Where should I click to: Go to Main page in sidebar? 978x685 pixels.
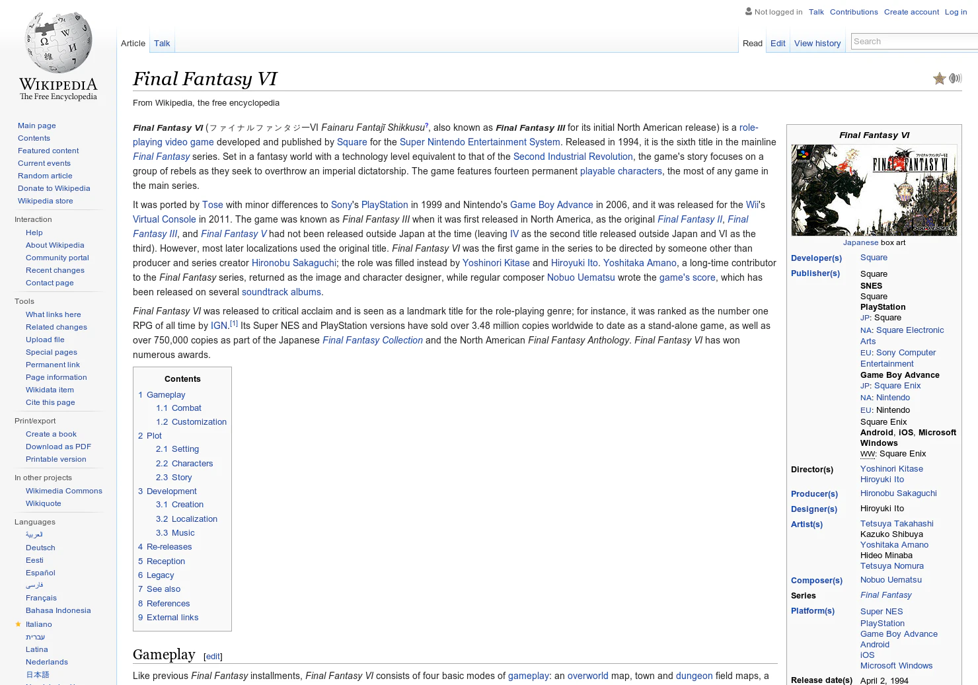pos(37,126)
